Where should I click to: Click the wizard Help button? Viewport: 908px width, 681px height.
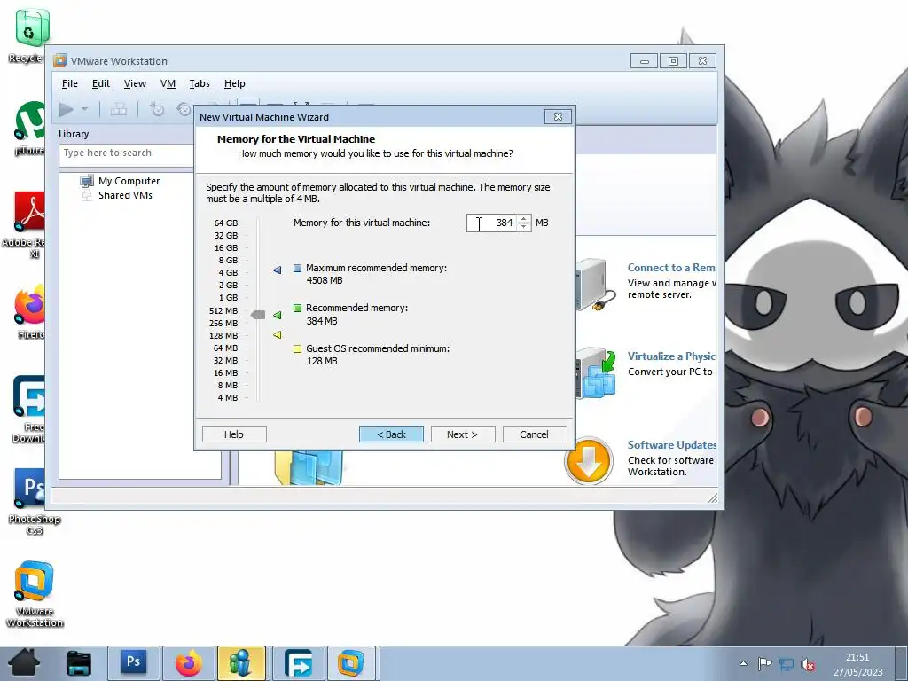234,434
